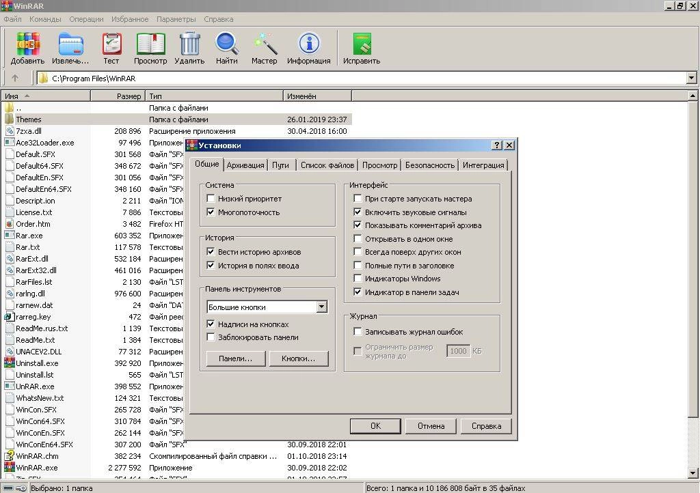Image resolution: width=700 pixels, height=493 pixels.
Task: Click the Просмотр book icon in toolbar
Action: [x=150, y=44]
